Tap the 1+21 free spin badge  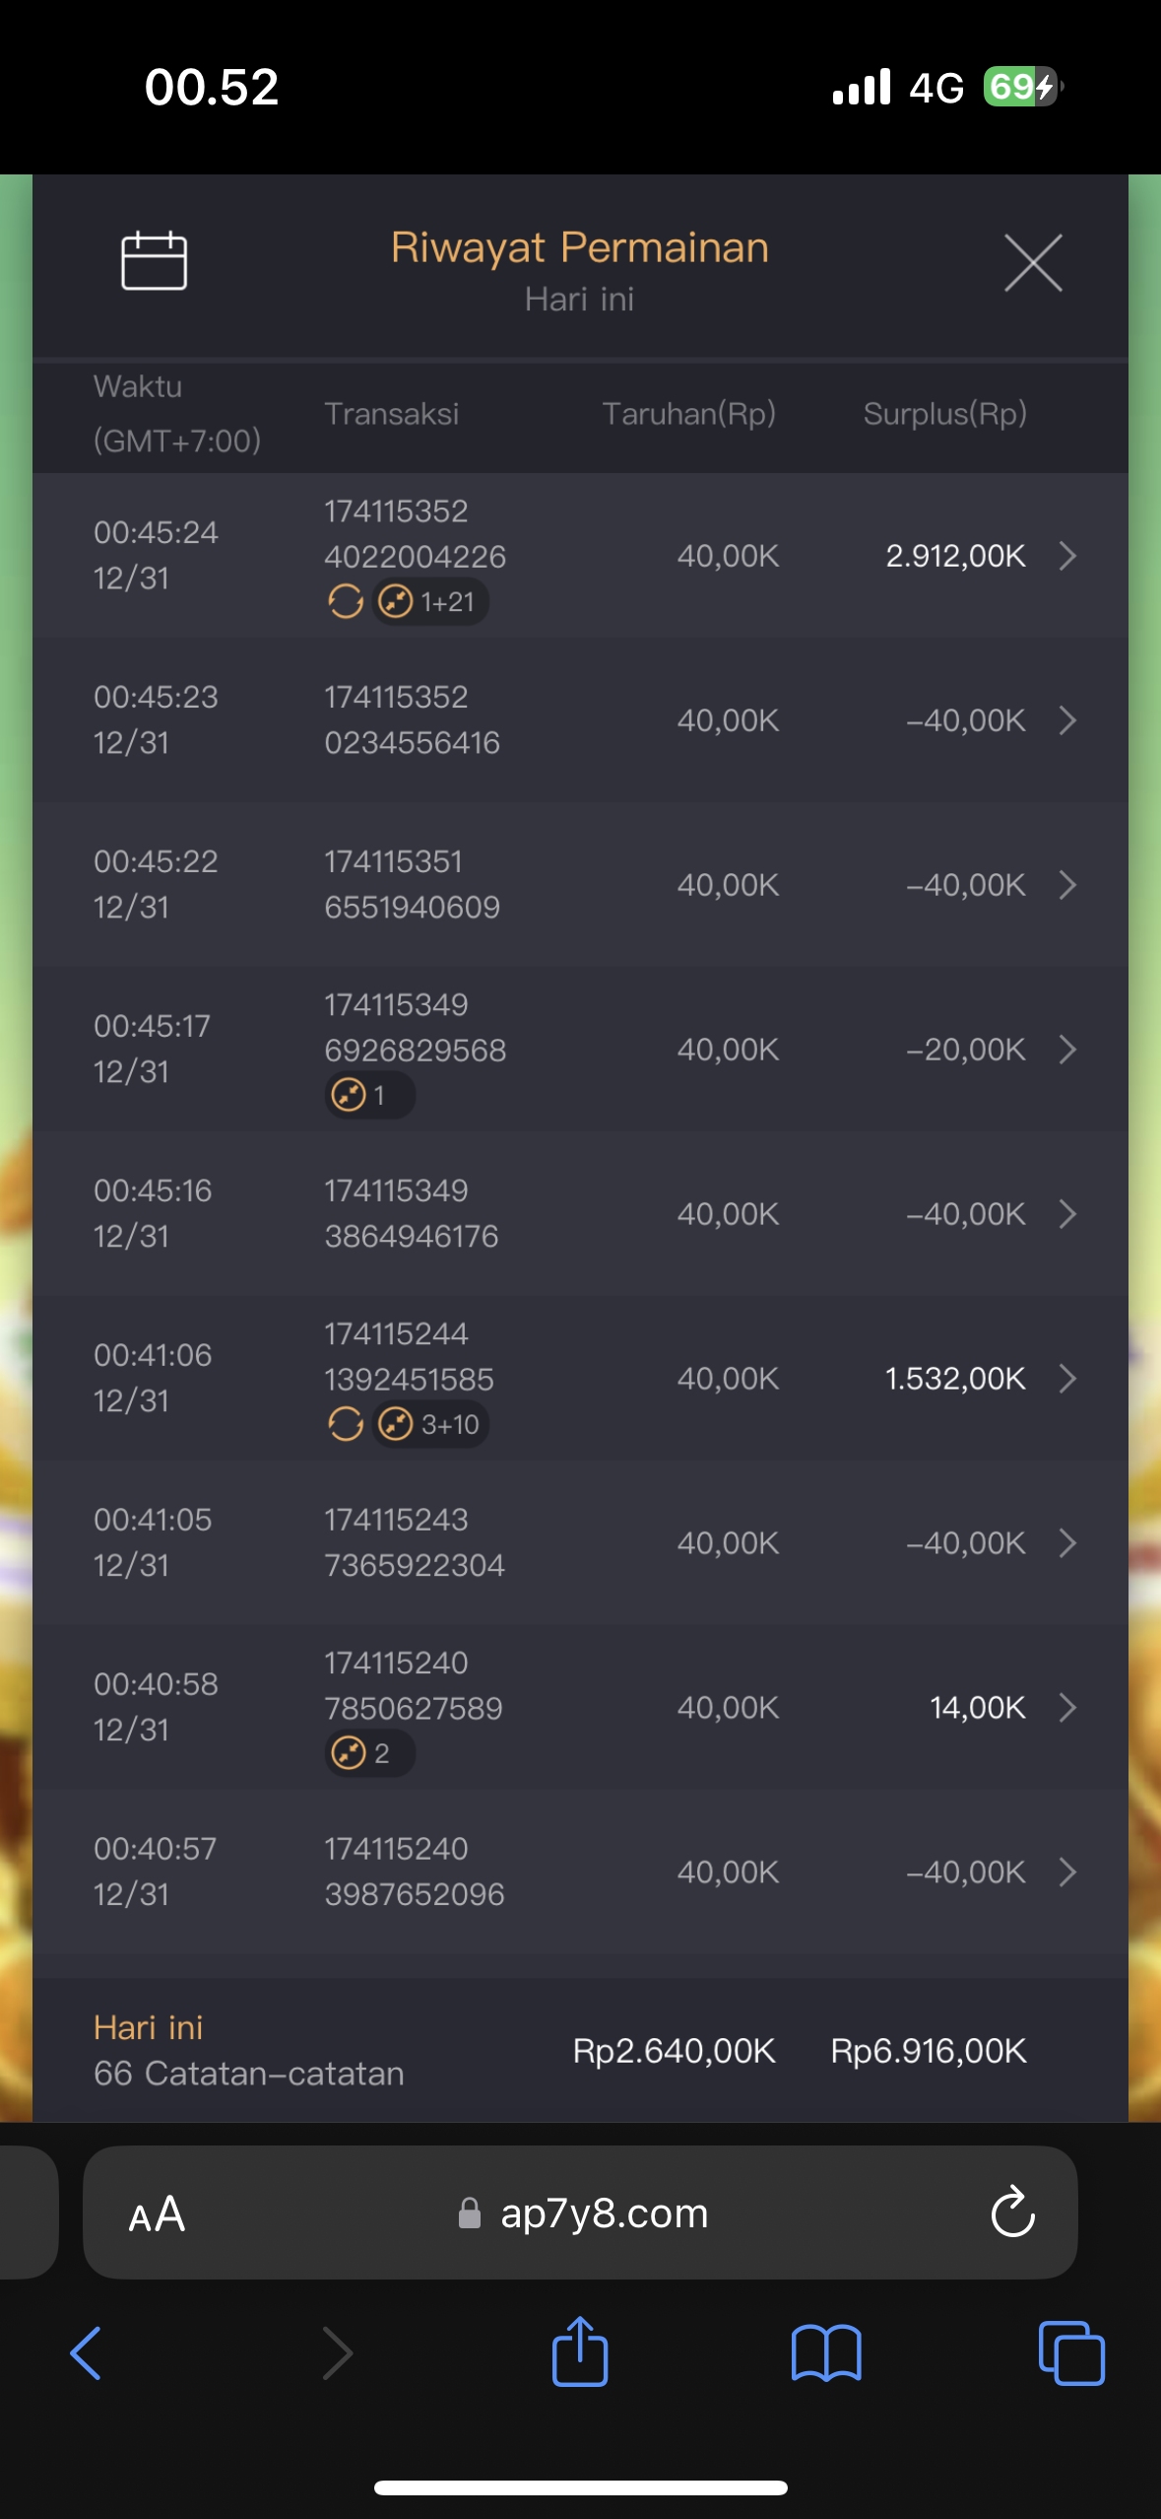[x=431, y=601]
